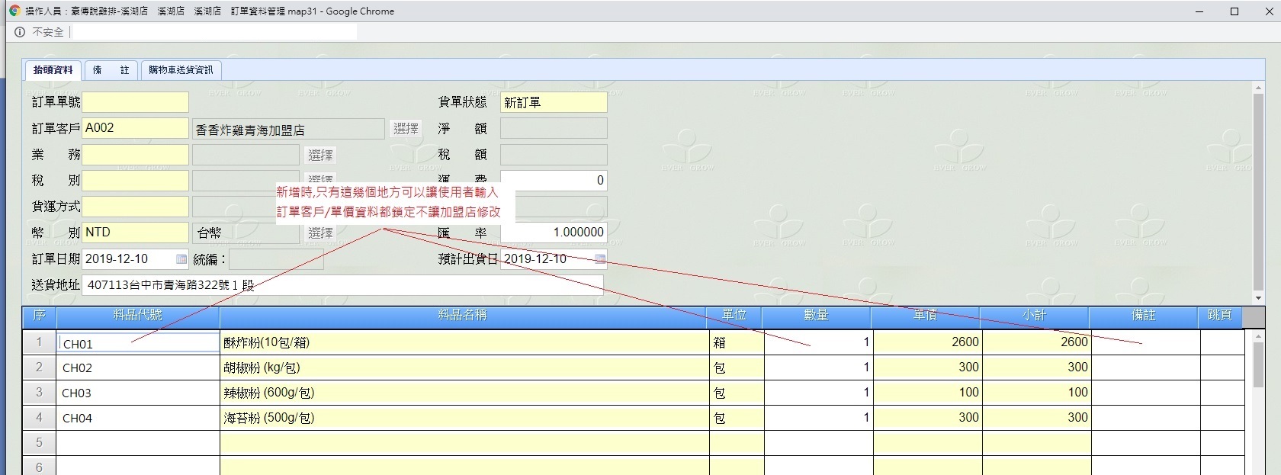Click the Chrome icon in title bar

14,11
